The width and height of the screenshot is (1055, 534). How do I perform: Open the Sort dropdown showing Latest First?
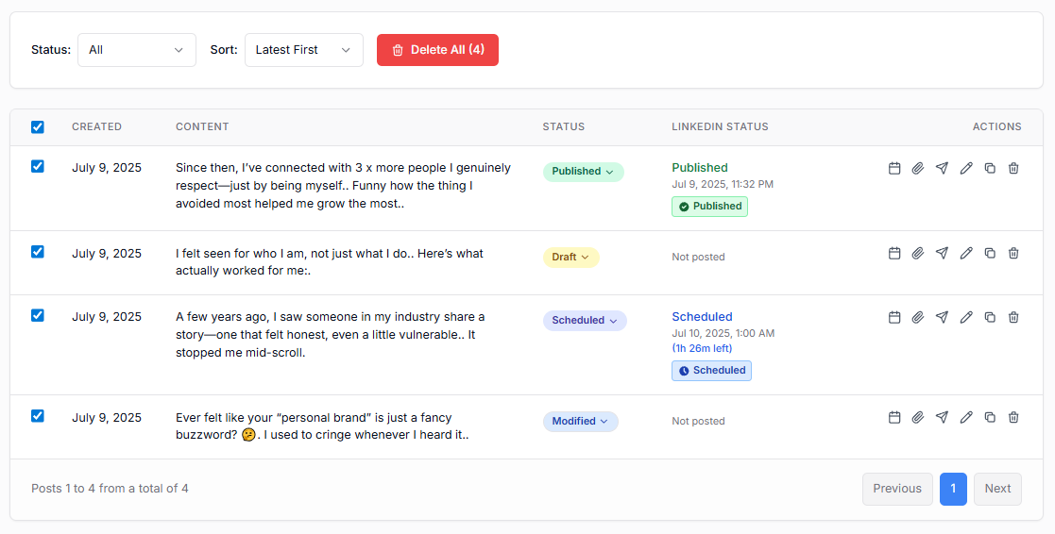coord(303,50)
